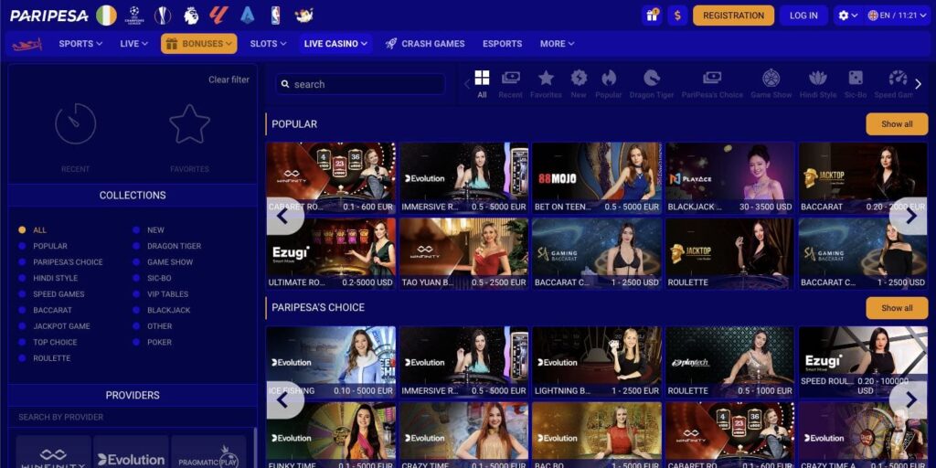Click the Clear filter link
This screenshot has width=936, height=468.
coord(229,80)
